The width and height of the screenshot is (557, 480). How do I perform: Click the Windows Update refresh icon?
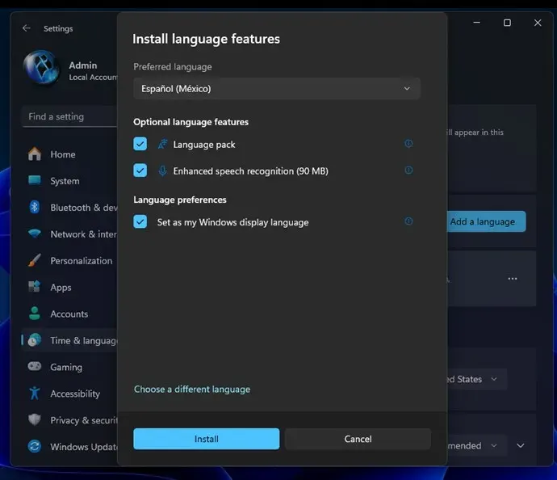pos(35,446)
